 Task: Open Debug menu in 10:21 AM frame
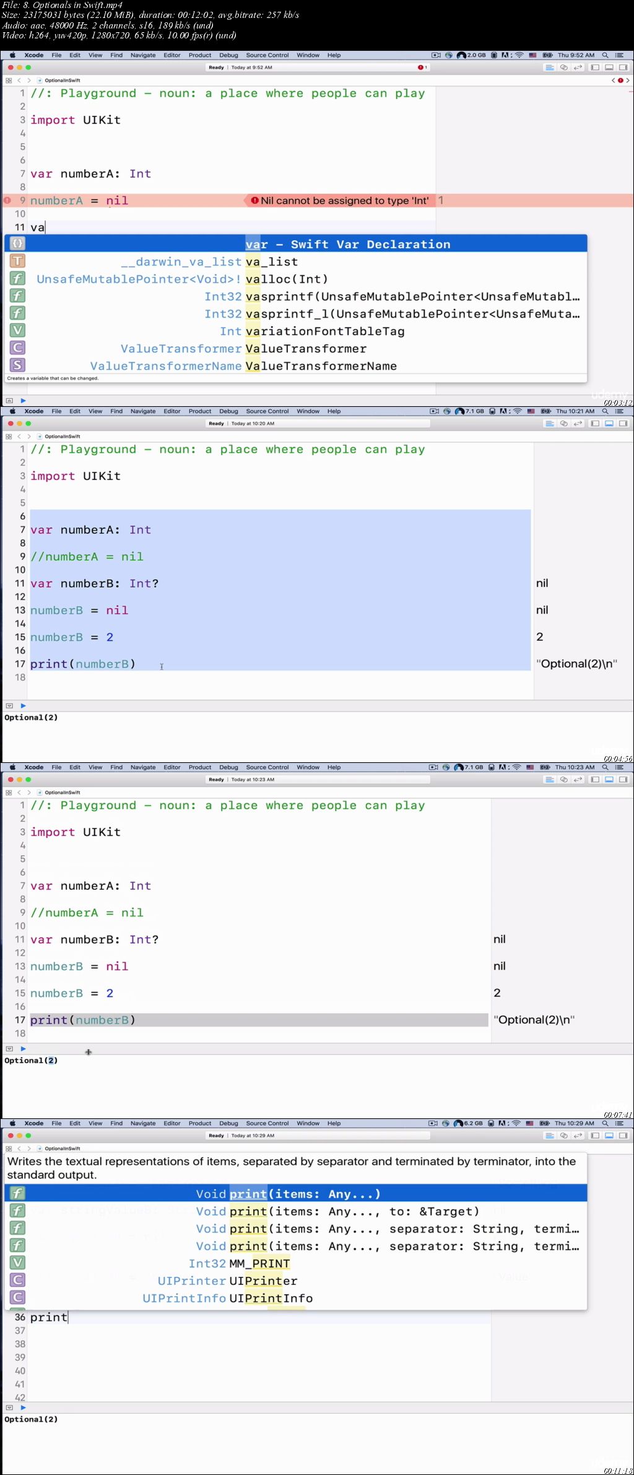tap(228, 411)
